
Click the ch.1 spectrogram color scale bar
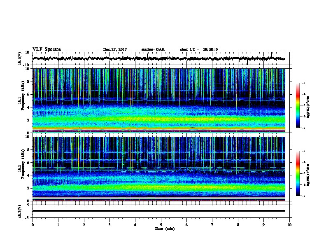(x=298, y=105)
